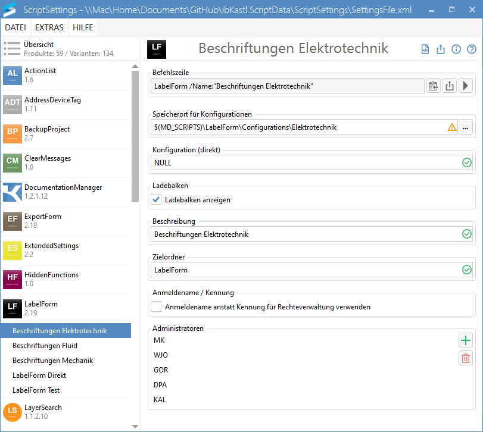
Task: Click the Übersicht list header
Action: [x=39, y=45]
